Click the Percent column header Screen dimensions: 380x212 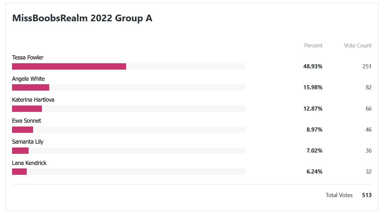[313, 45]
